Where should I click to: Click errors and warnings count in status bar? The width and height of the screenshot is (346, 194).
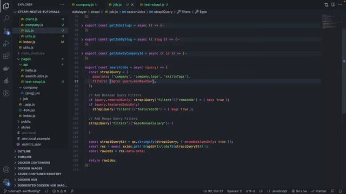[59, 191]
